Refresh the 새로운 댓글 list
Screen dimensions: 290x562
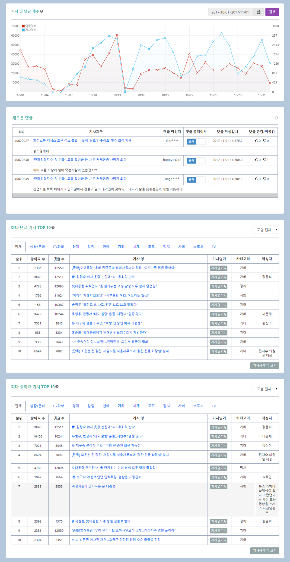pos(276,118)
